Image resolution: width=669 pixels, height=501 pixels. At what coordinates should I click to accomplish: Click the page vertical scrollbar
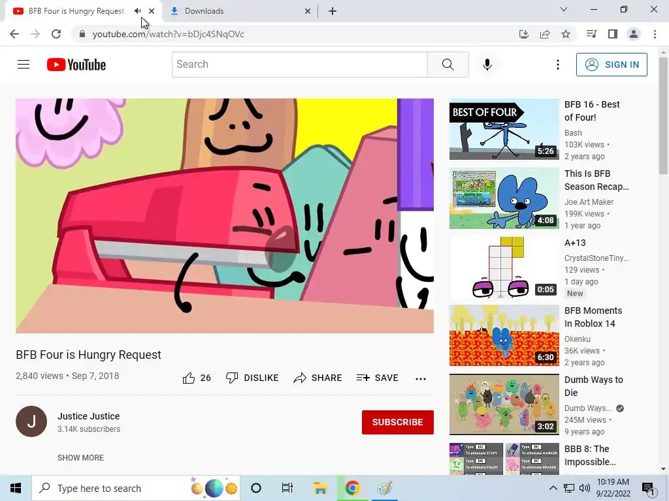(663, 116)
